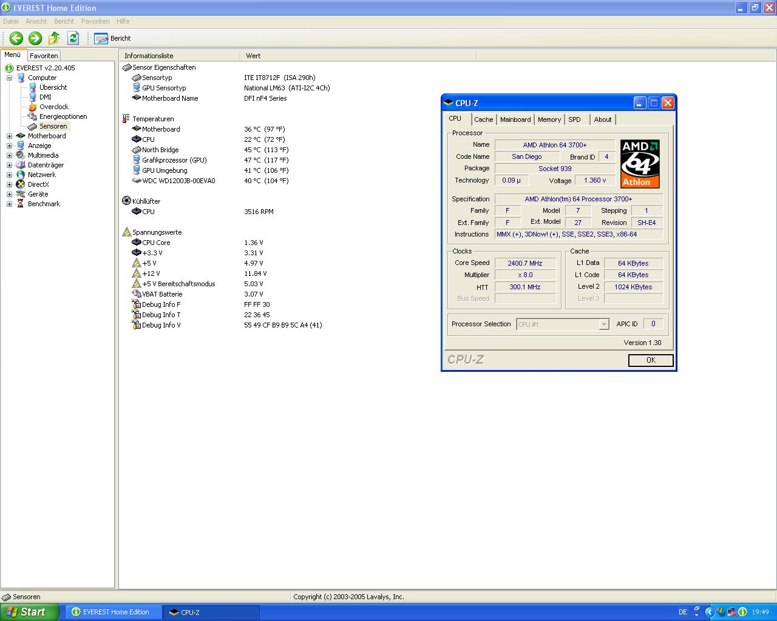Viewport: 777px width, 621px height.
Task: Switch to Memory tab in CPU-Z
Action: [x=549, y=119]
